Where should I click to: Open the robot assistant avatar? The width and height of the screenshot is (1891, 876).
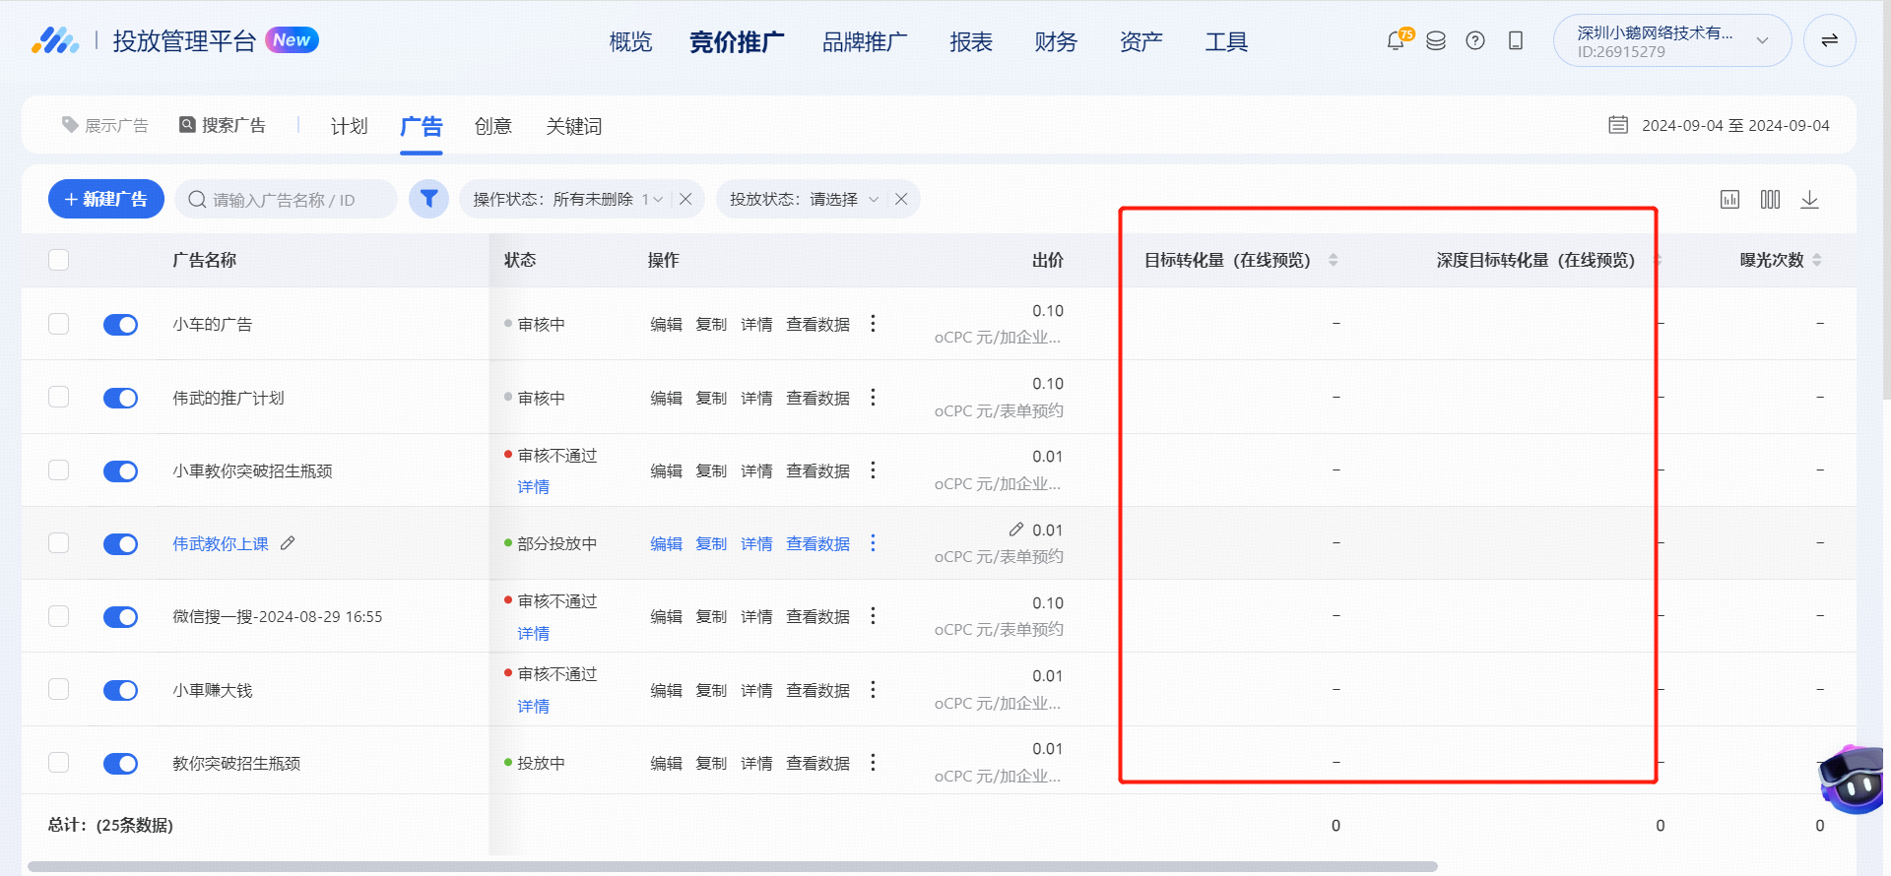[1854, 780]
